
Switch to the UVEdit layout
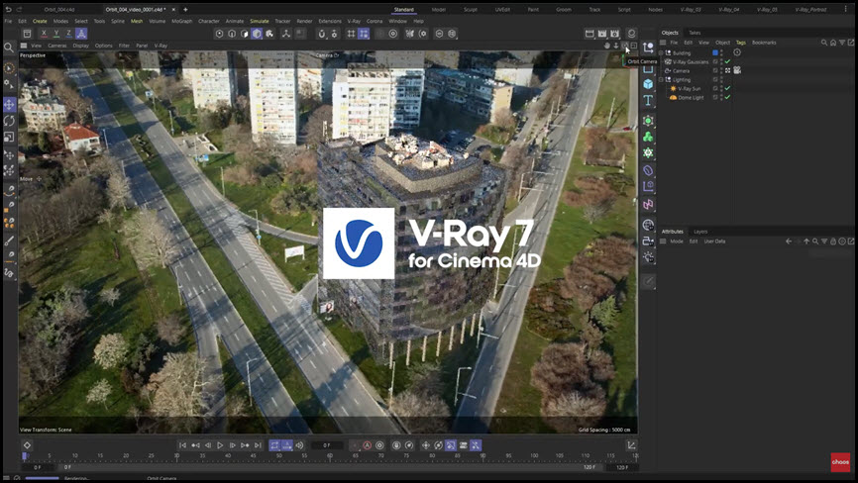pyautogui.click(x=502, y=9)
